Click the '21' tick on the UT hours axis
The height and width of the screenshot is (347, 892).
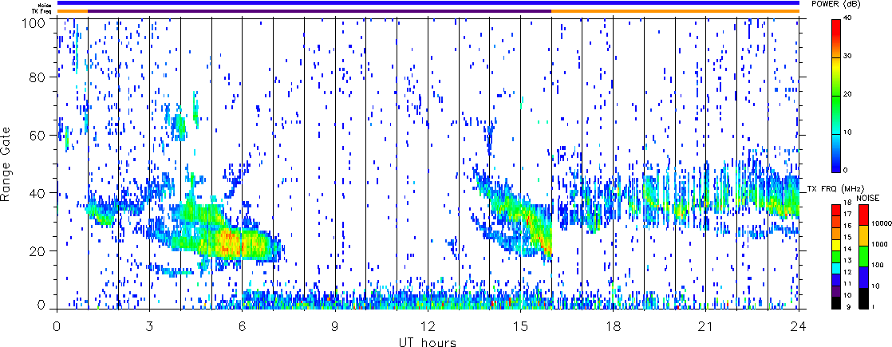[x=706, y=325]
